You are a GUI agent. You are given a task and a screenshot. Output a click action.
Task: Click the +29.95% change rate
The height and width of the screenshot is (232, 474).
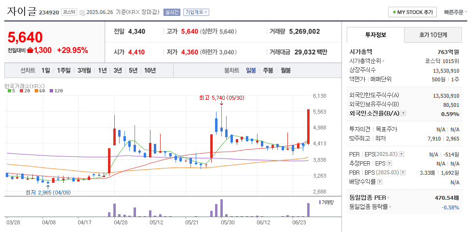click(x=72, y=51)
